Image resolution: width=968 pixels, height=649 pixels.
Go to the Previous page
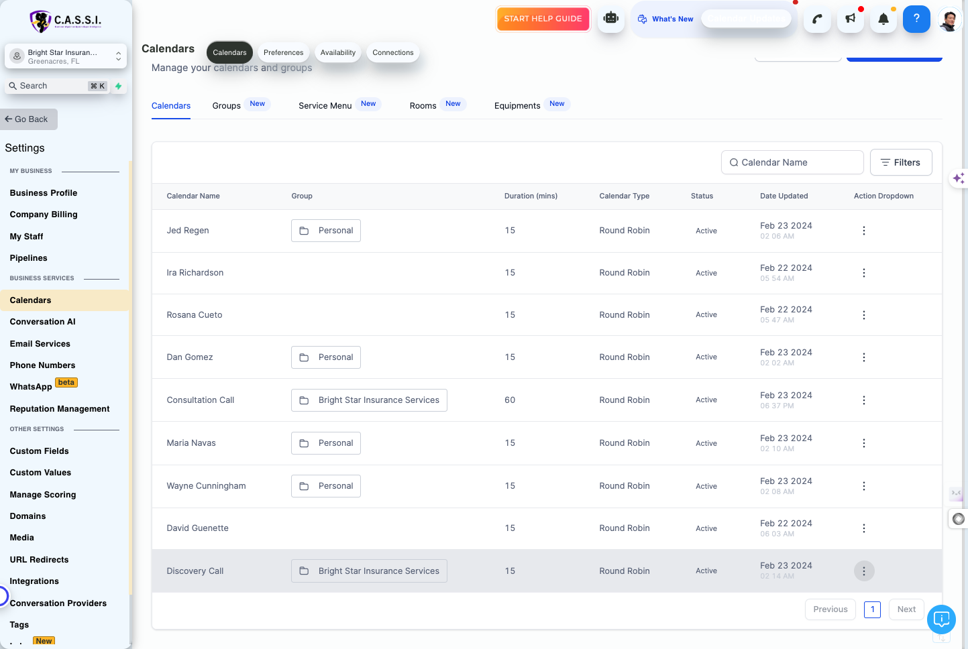tap(830, 609)
